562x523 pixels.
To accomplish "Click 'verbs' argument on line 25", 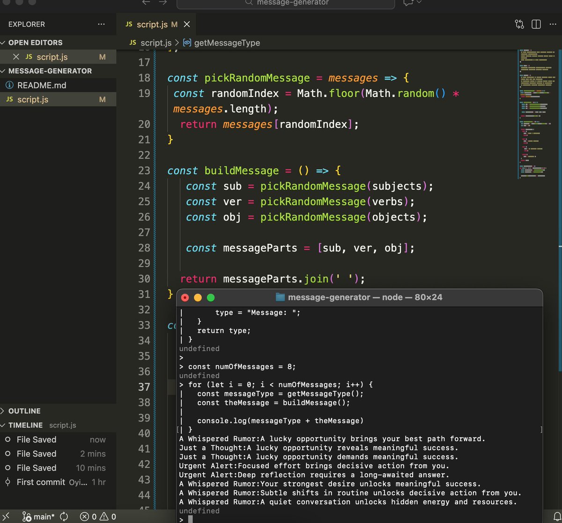I will click(387, 201).
